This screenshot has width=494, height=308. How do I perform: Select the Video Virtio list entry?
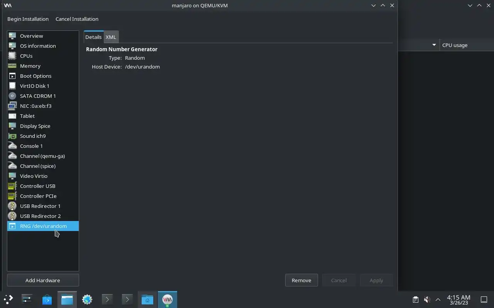[43, 176]
